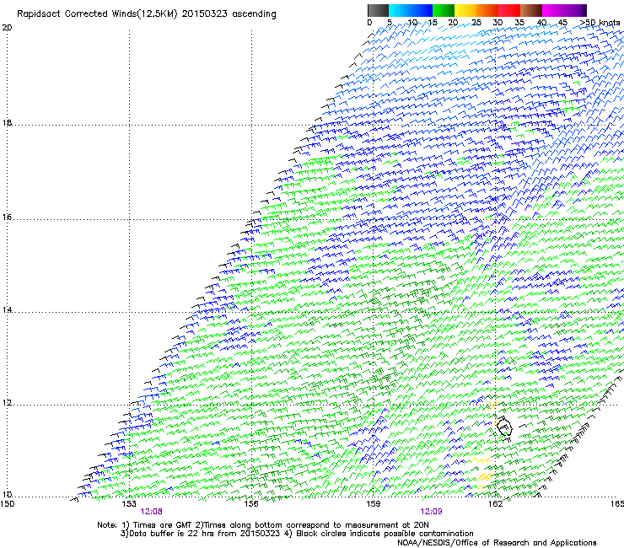
Task: Click the black contamination circle near 162E
Action: 504,427
